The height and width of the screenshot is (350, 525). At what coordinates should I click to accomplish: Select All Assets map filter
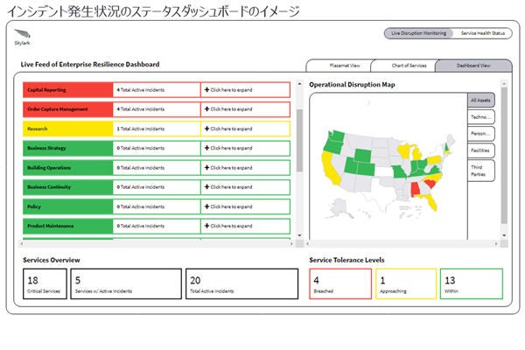480,101
